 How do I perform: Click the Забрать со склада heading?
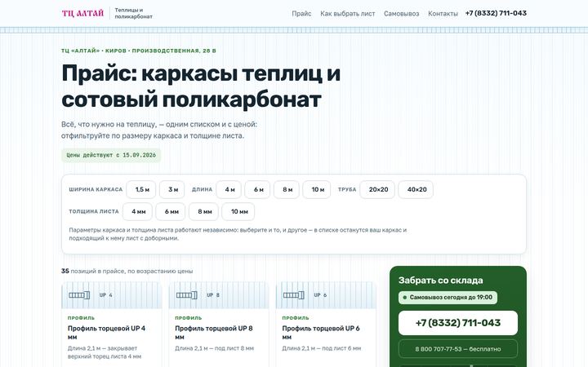click(441, 280)
